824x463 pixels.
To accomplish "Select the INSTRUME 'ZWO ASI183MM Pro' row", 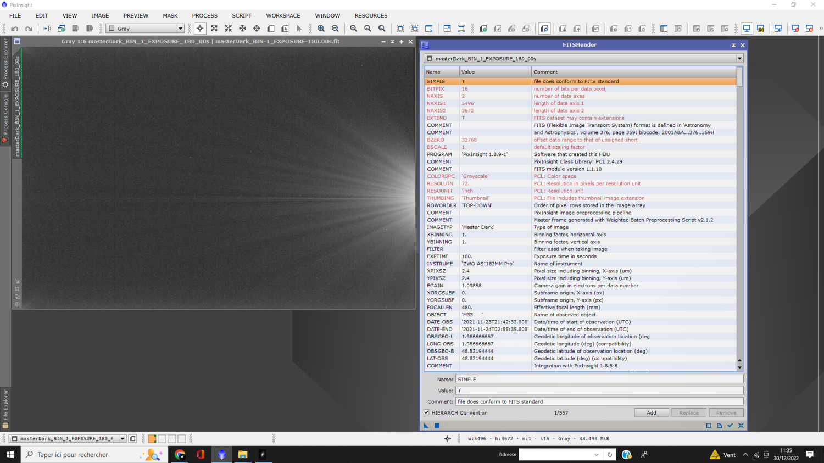I will tap(580, 264).
